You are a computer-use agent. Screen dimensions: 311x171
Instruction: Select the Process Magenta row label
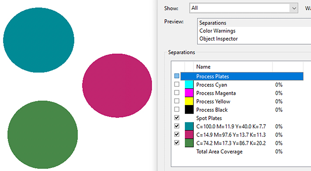pos(216,93)
